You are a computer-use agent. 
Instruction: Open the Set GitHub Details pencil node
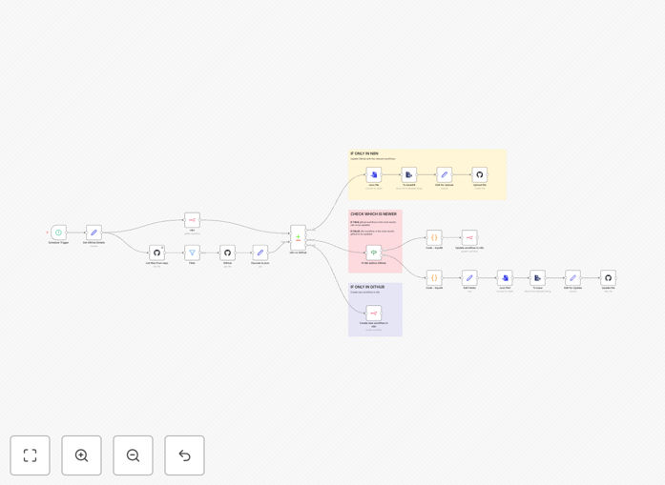(x=94, y=232)
